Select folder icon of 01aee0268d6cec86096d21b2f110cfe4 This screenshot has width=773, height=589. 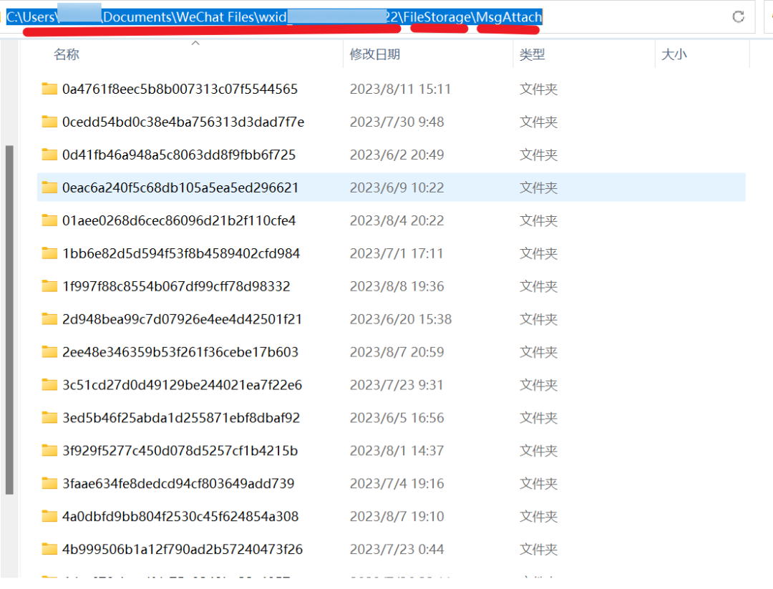tap(49, 220)
